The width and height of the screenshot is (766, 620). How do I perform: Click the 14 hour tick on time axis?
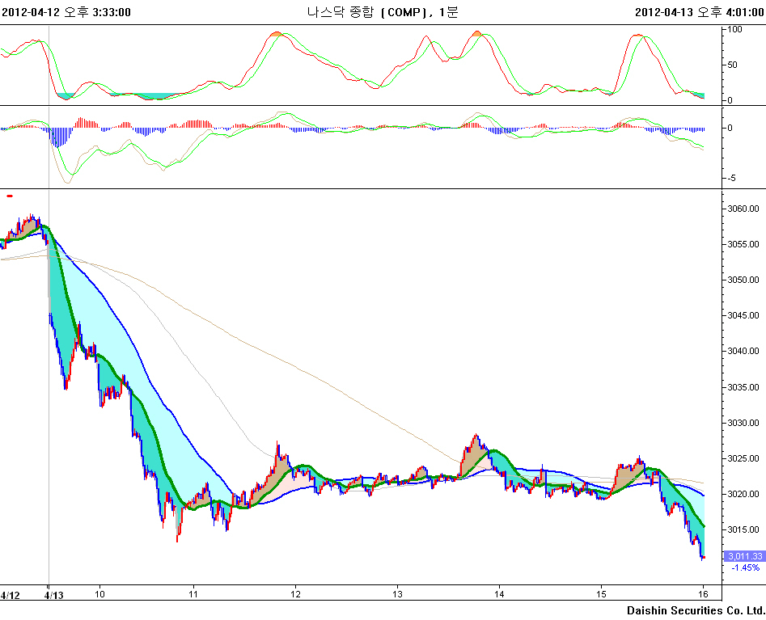(500, 594)
